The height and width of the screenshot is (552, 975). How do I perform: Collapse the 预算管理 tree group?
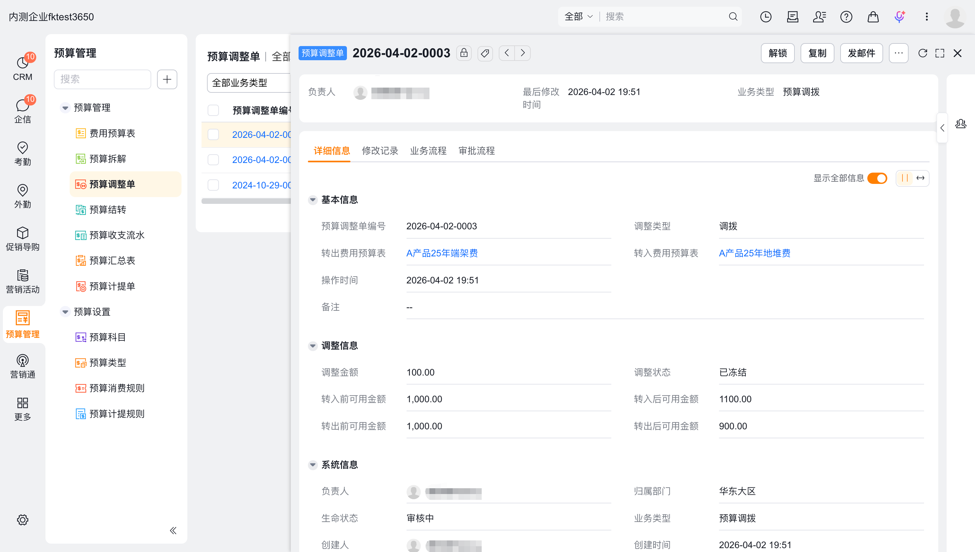[x=65, y=108]
